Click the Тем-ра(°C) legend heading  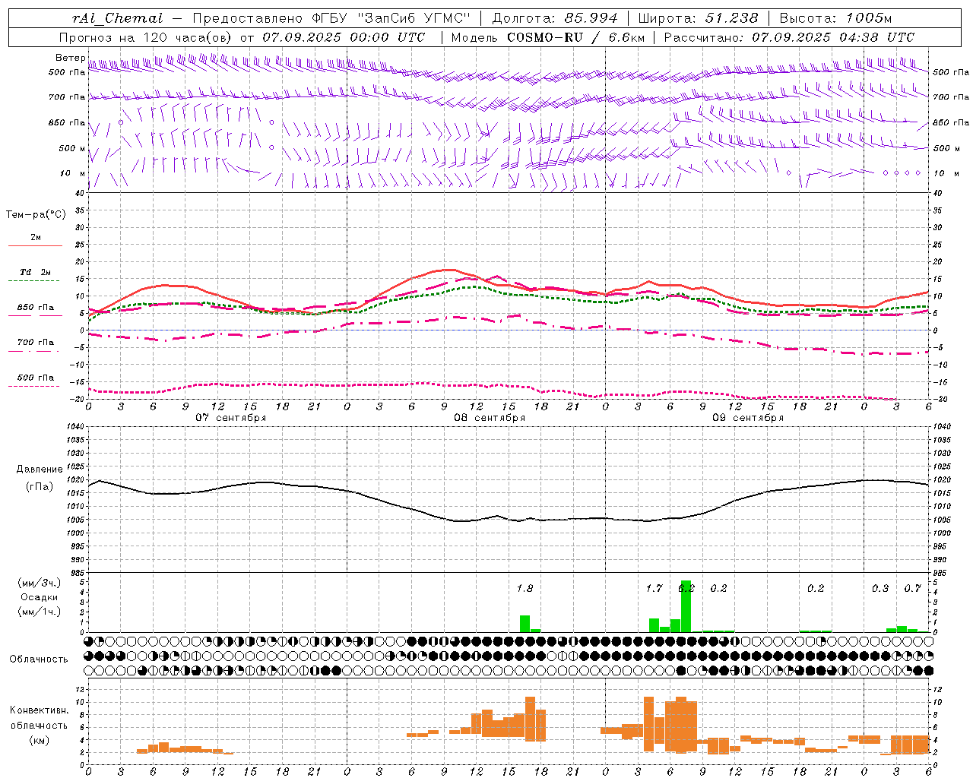[36, 215]
